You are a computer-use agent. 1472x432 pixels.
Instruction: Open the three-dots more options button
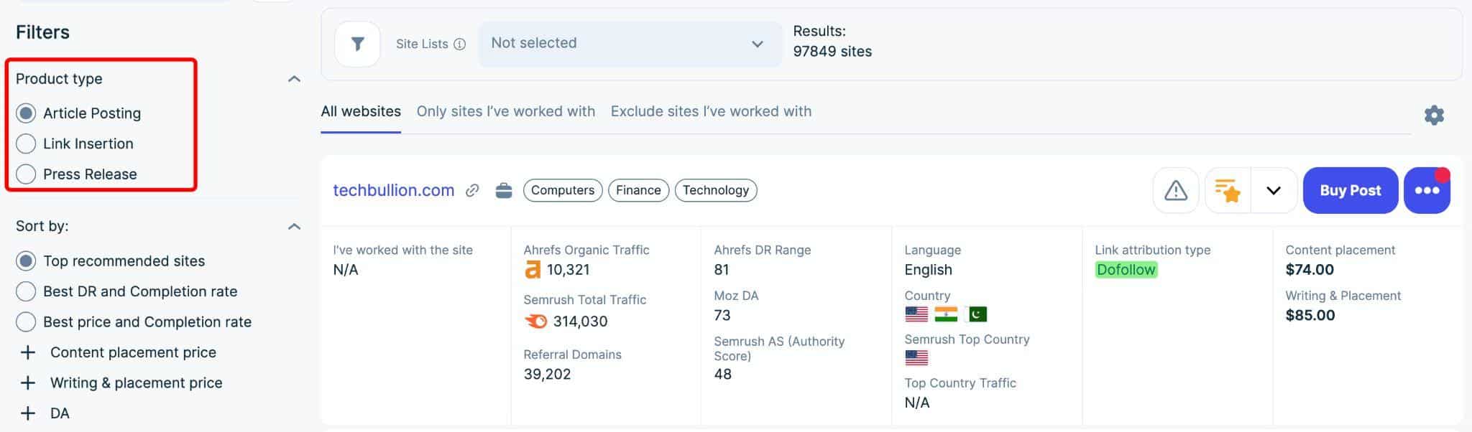(1427, 190)
